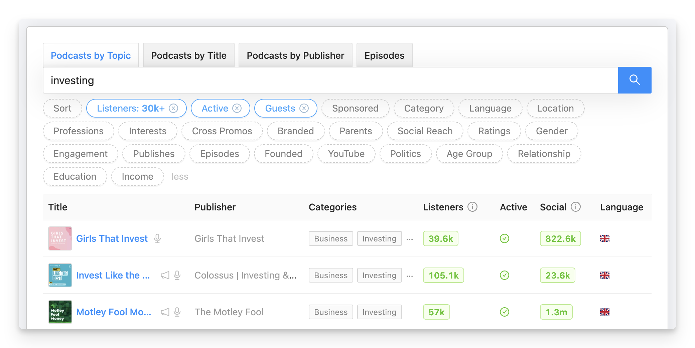The width and height of the screenshot is (695, 348).
Task: Open the Ratings filter
Action: pyautogui.click(x=494, y=131)
